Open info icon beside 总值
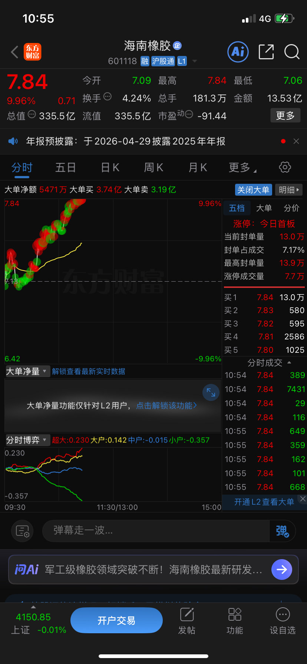The width and height of the screenshot is (307, 664). coord(32,114)
